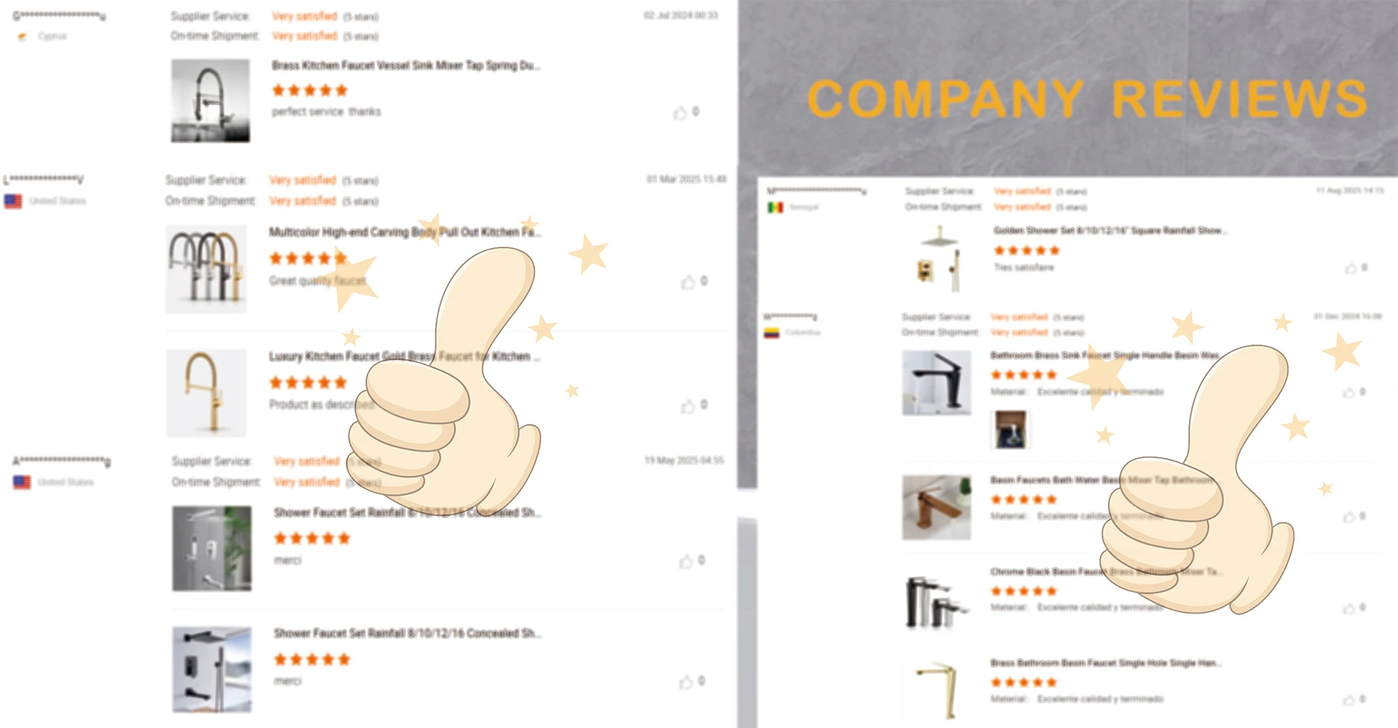Like the "perfect service thanks" review
Image resolution: width=1398 pixels, height=728 pixels.
coord(680,112)
